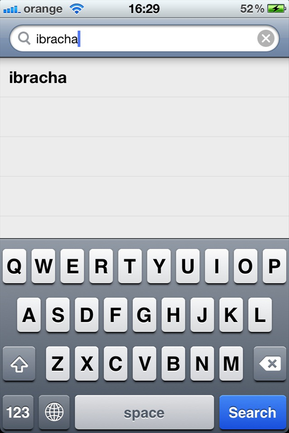Screen dimensions: 289x433
Task: Clear the search field text
Action: pyautogui.click(x=266, y=38)
